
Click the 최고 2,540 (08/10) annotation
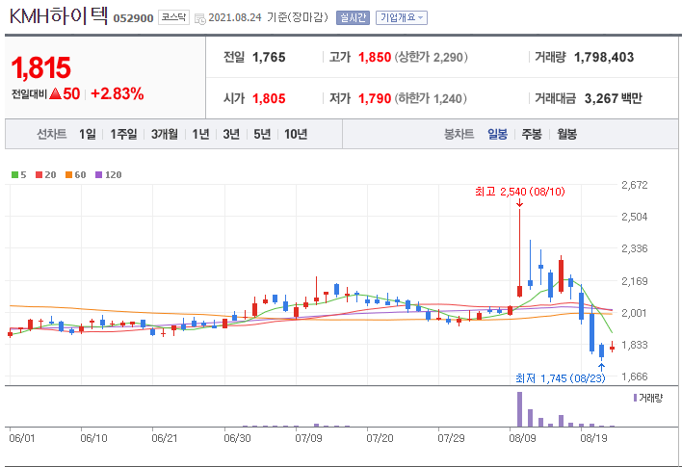(x=520, y=192)
